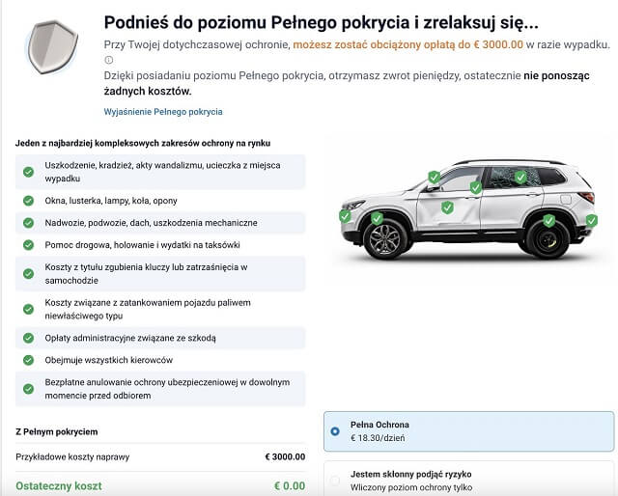This screenshot has width=618, height=496.
Task: Select the 'Jestem skłonny podjąć ryzyko' radio option
Action: [335, 480]
